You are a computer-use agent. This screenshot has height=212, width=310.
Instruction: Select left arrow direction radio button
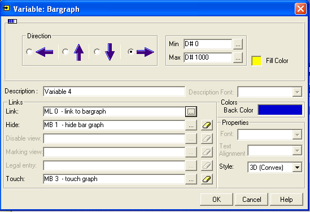(29, 52)
